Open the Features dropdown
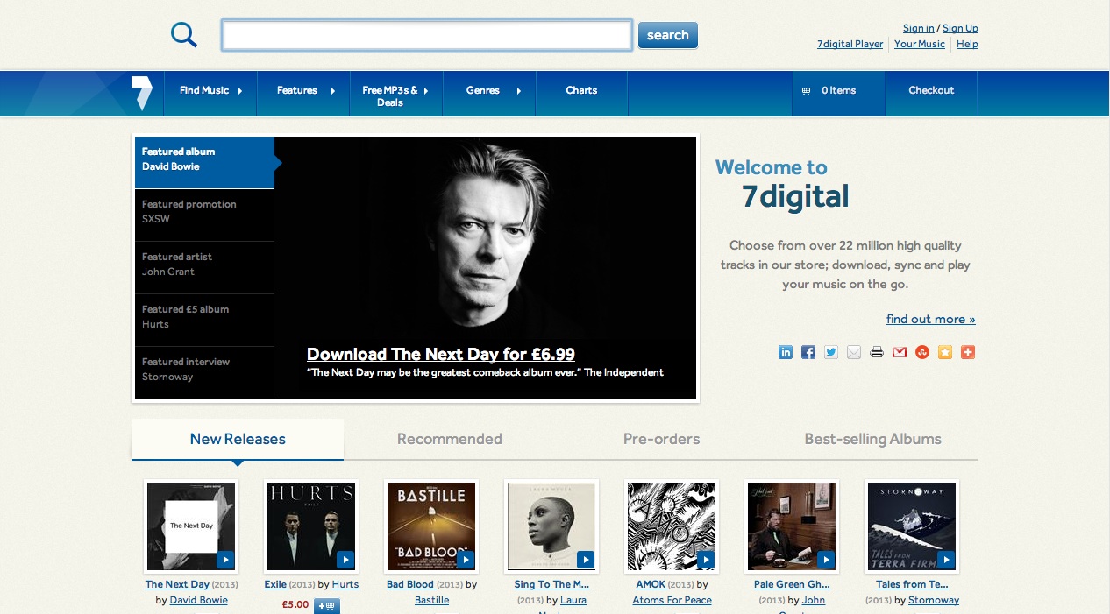Screen dimensions: 1110x614 pos(297,90)
